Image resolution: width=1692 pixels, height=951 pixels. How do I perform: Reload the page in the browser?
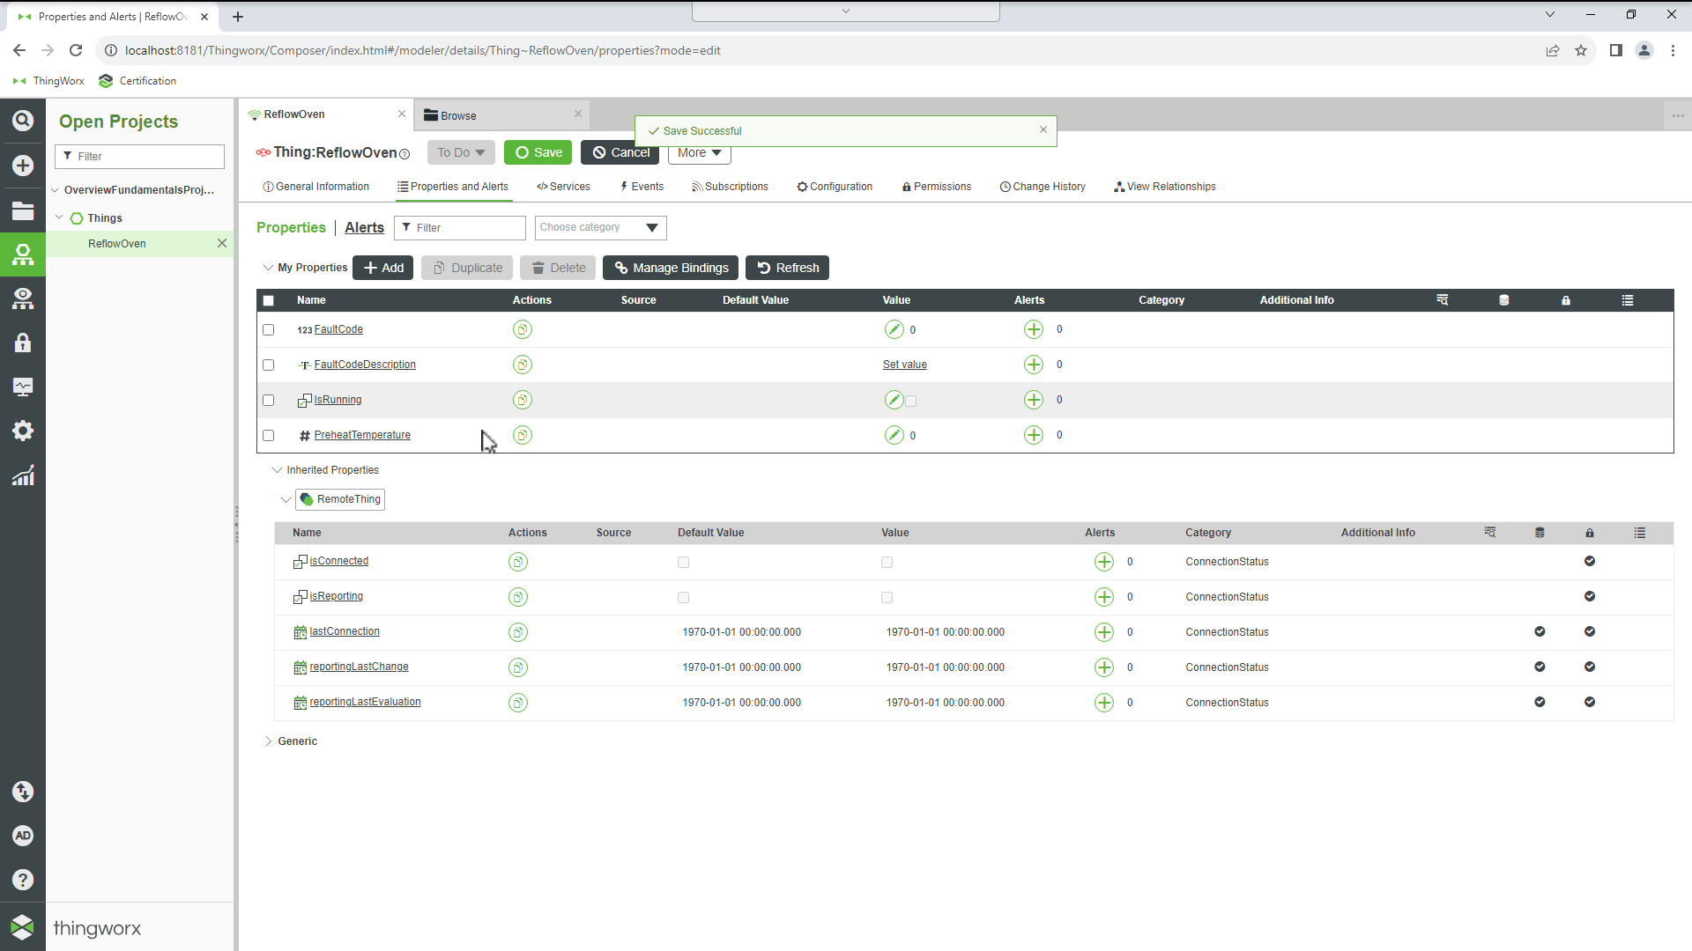[76, 50]
